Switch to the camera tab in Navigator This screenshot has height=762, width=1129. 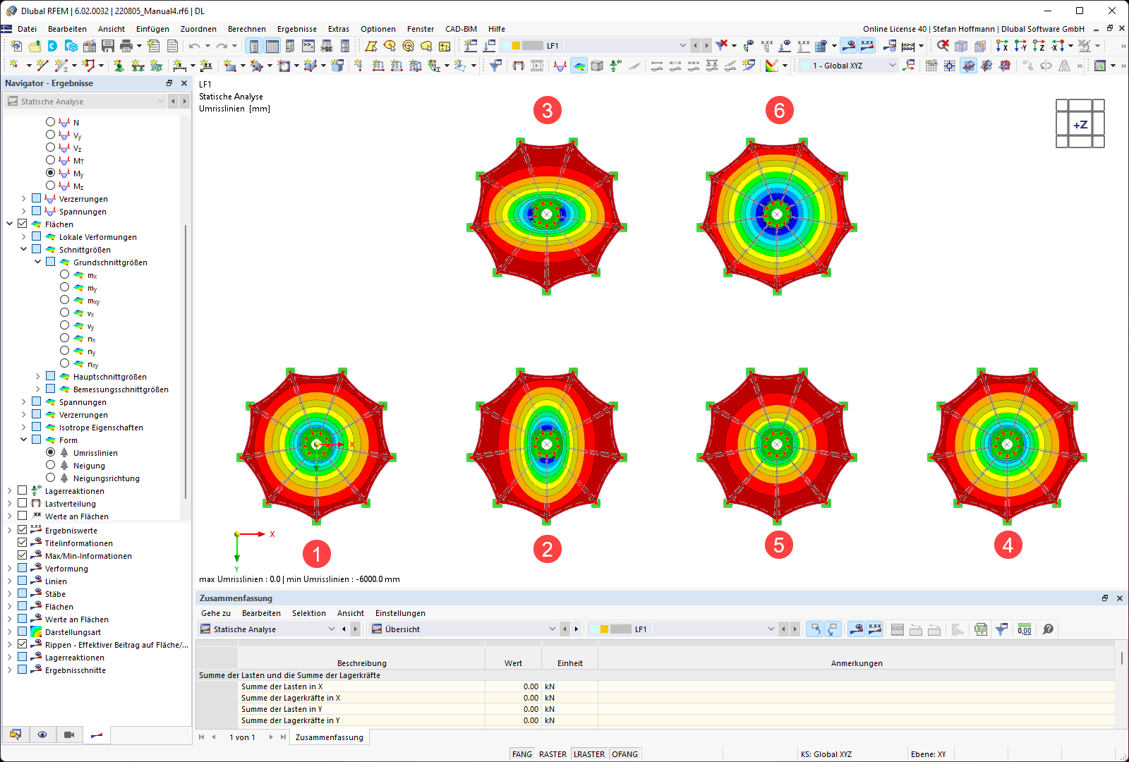(69, 735)
